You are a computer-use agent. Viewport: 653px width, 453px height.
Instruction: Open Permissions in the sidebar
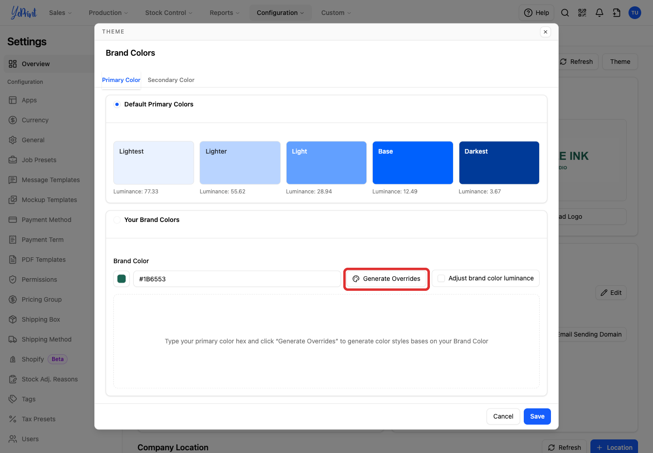coord(39,280)
